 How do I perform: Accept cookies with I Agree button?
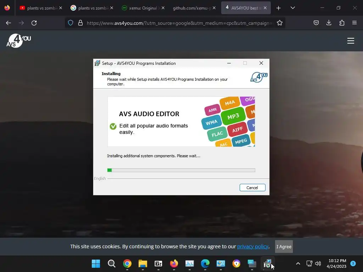(284, 246)
